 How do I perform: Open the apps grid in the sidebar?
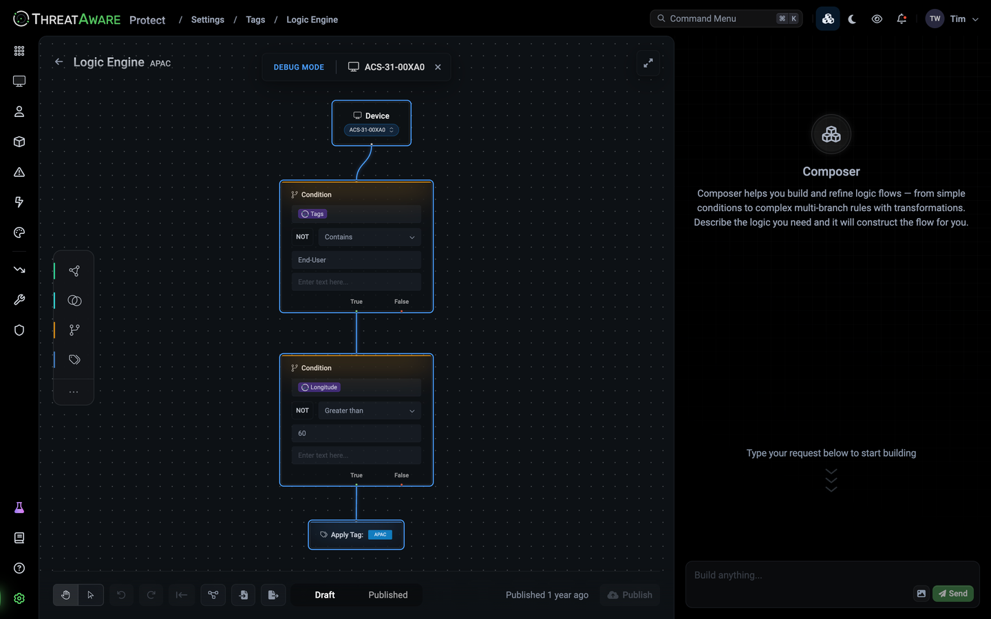coord(19,51)
